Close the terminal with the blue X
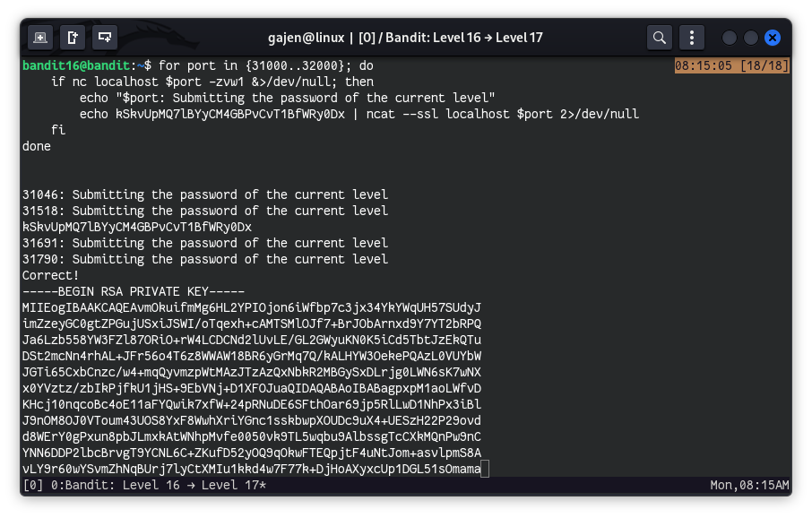The image size is (812, 518). coord(773,38)
